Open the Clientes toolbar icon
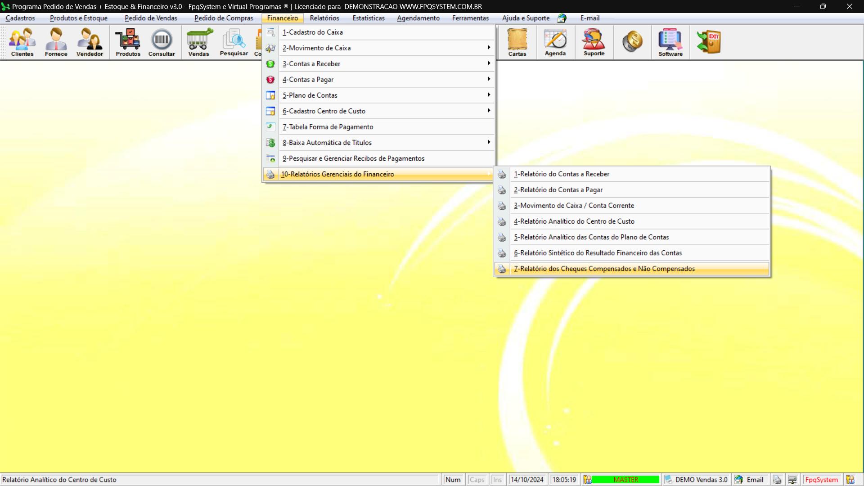The height and width of the screenshot is (486, 864). [x=22, y=42]
